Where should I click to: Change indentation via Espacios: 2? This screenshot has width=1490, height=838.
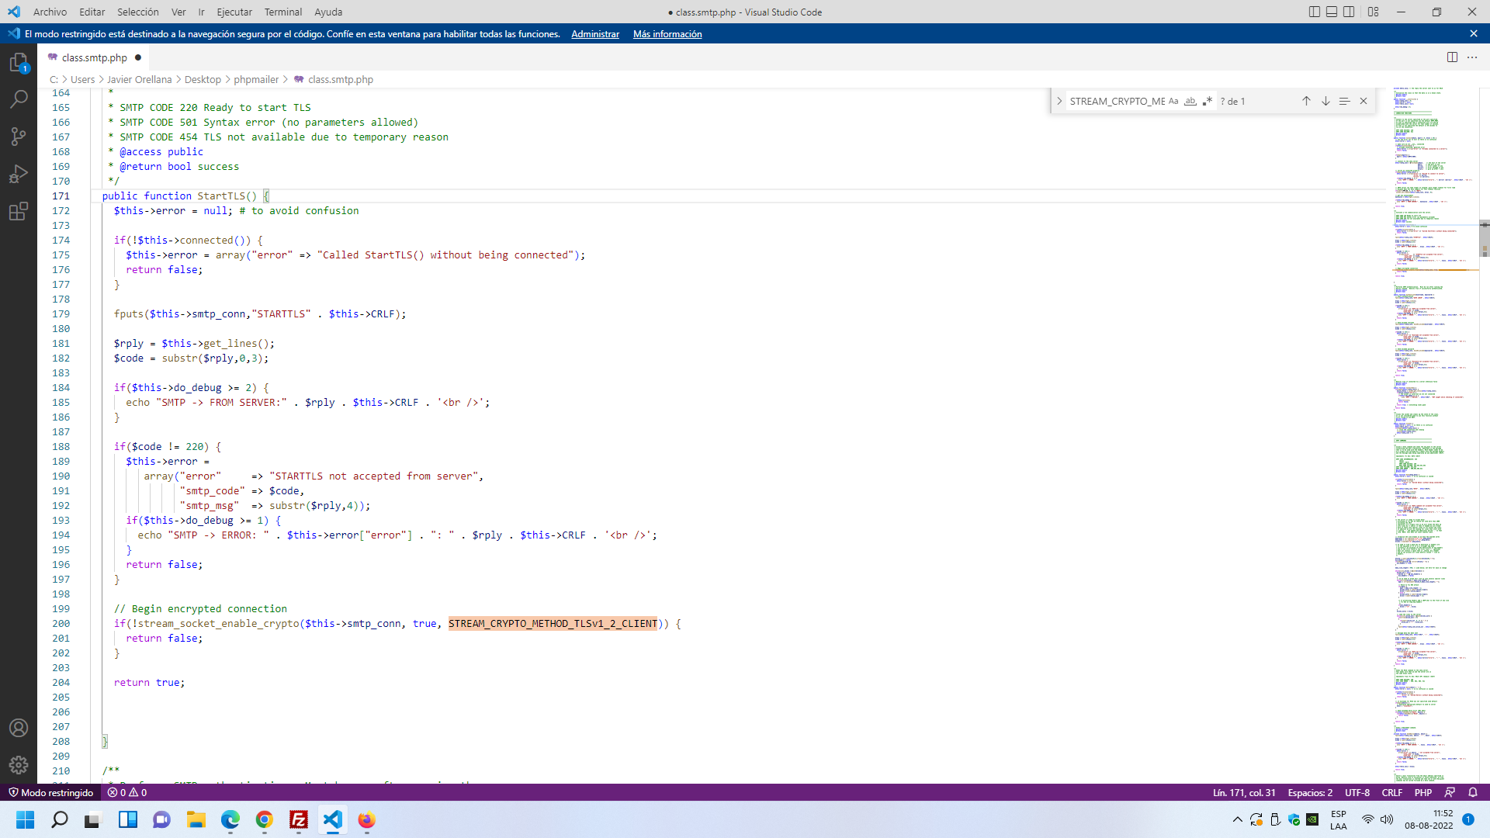coord(1310,792)
